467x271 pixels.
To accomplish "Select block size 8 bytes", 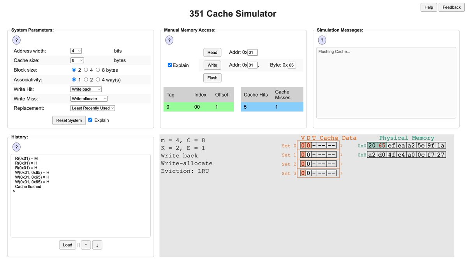I will pos(98,70).
